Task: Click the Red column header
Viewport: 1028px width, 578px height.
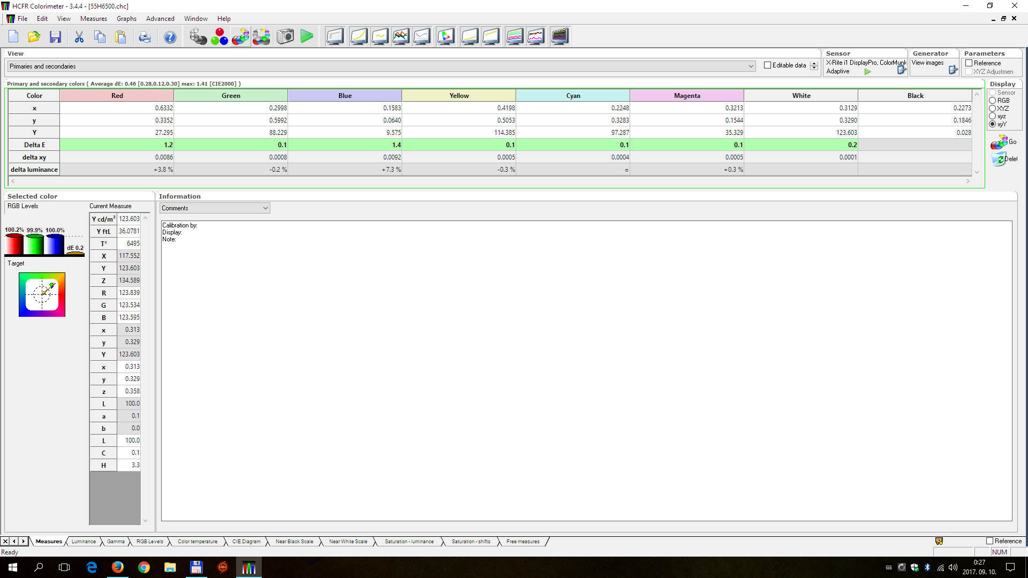Action: pyautogui.click(x=117, y=96)
